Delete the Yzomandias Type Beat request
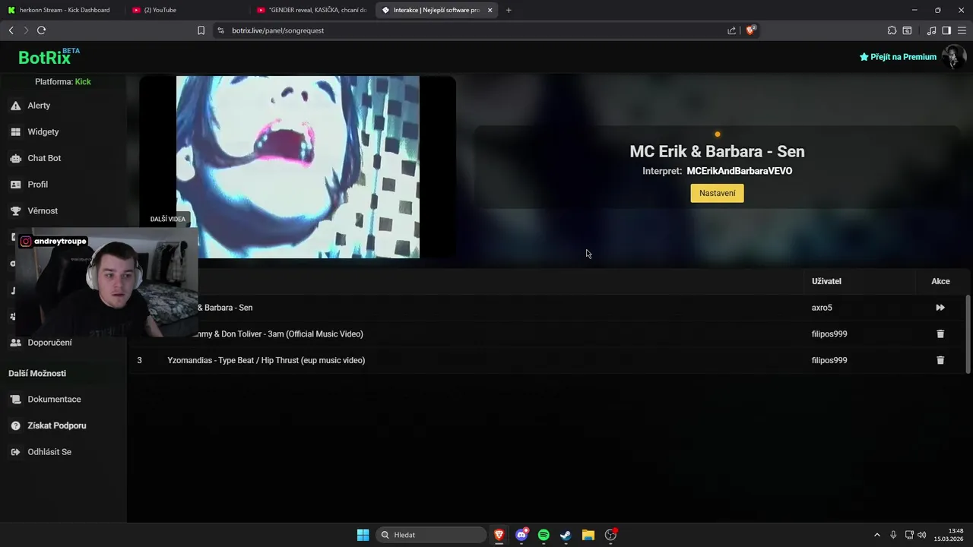 940,360
